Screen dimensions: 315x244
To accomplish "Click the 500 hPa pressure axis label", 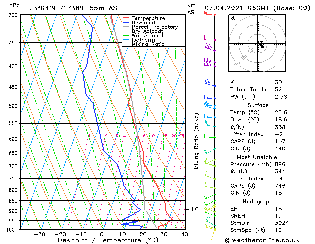I will (x=13, y=106).
